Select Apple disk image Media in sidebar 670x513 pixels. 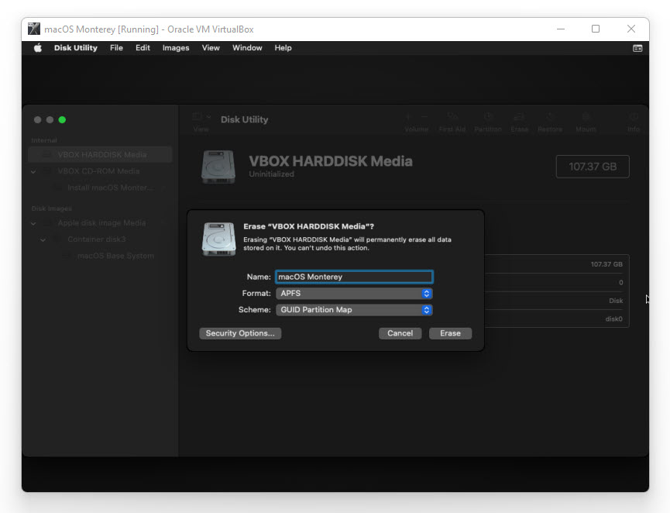(x=101, y=222)
